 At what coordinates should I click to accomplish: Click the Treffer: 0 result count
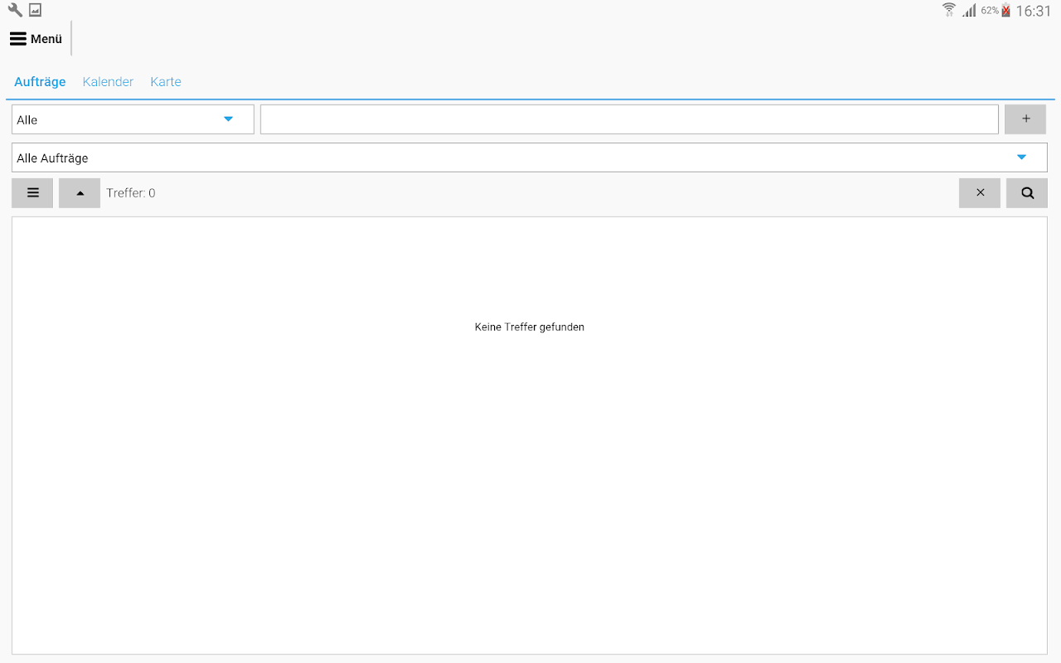(131, 193)
